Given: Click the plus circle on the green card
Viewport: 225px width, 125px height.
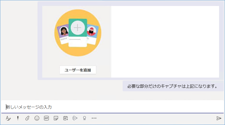Looking at the screenshot, I should (x=77, y=28).
